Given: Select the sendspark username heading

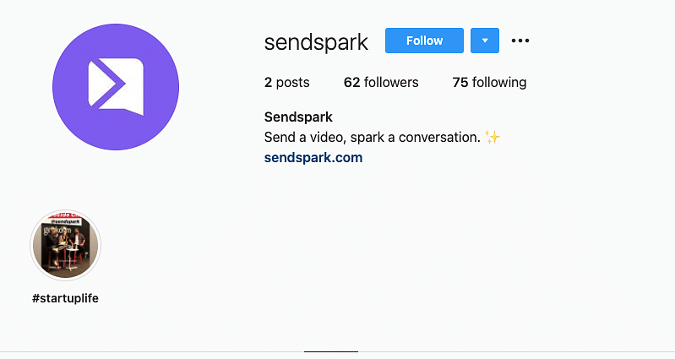Looking at the screenshot, I should (317, 42).
